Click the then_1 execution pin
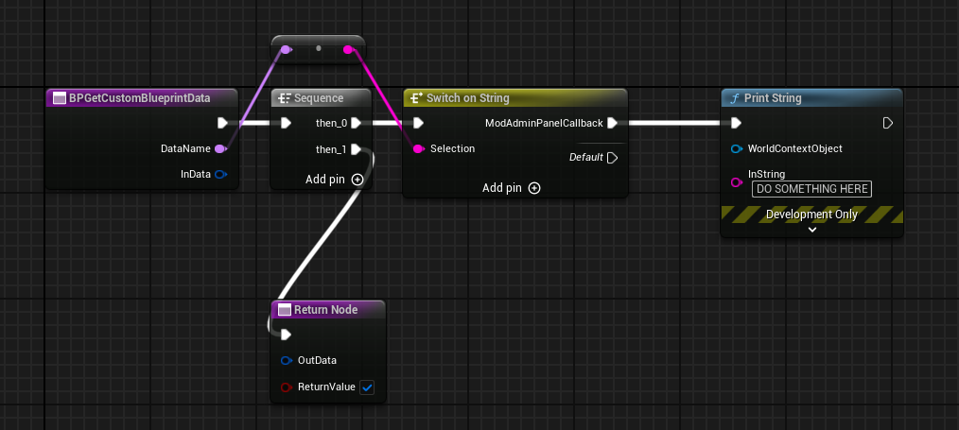Image resolution: width=959 pixels, height=430 pixels. (x=357, y=149)
